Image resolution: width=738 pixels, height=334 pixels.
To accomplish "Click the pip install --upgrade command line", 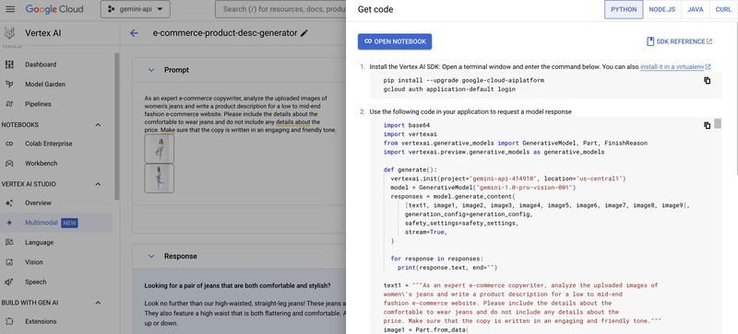I will (x=464, y=80).
